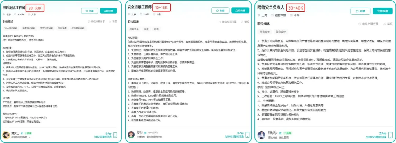The width and height of the screenshot is (396, 143).
Task: Click 罗彭 recruiter avatar
Action: pos(131,135)
